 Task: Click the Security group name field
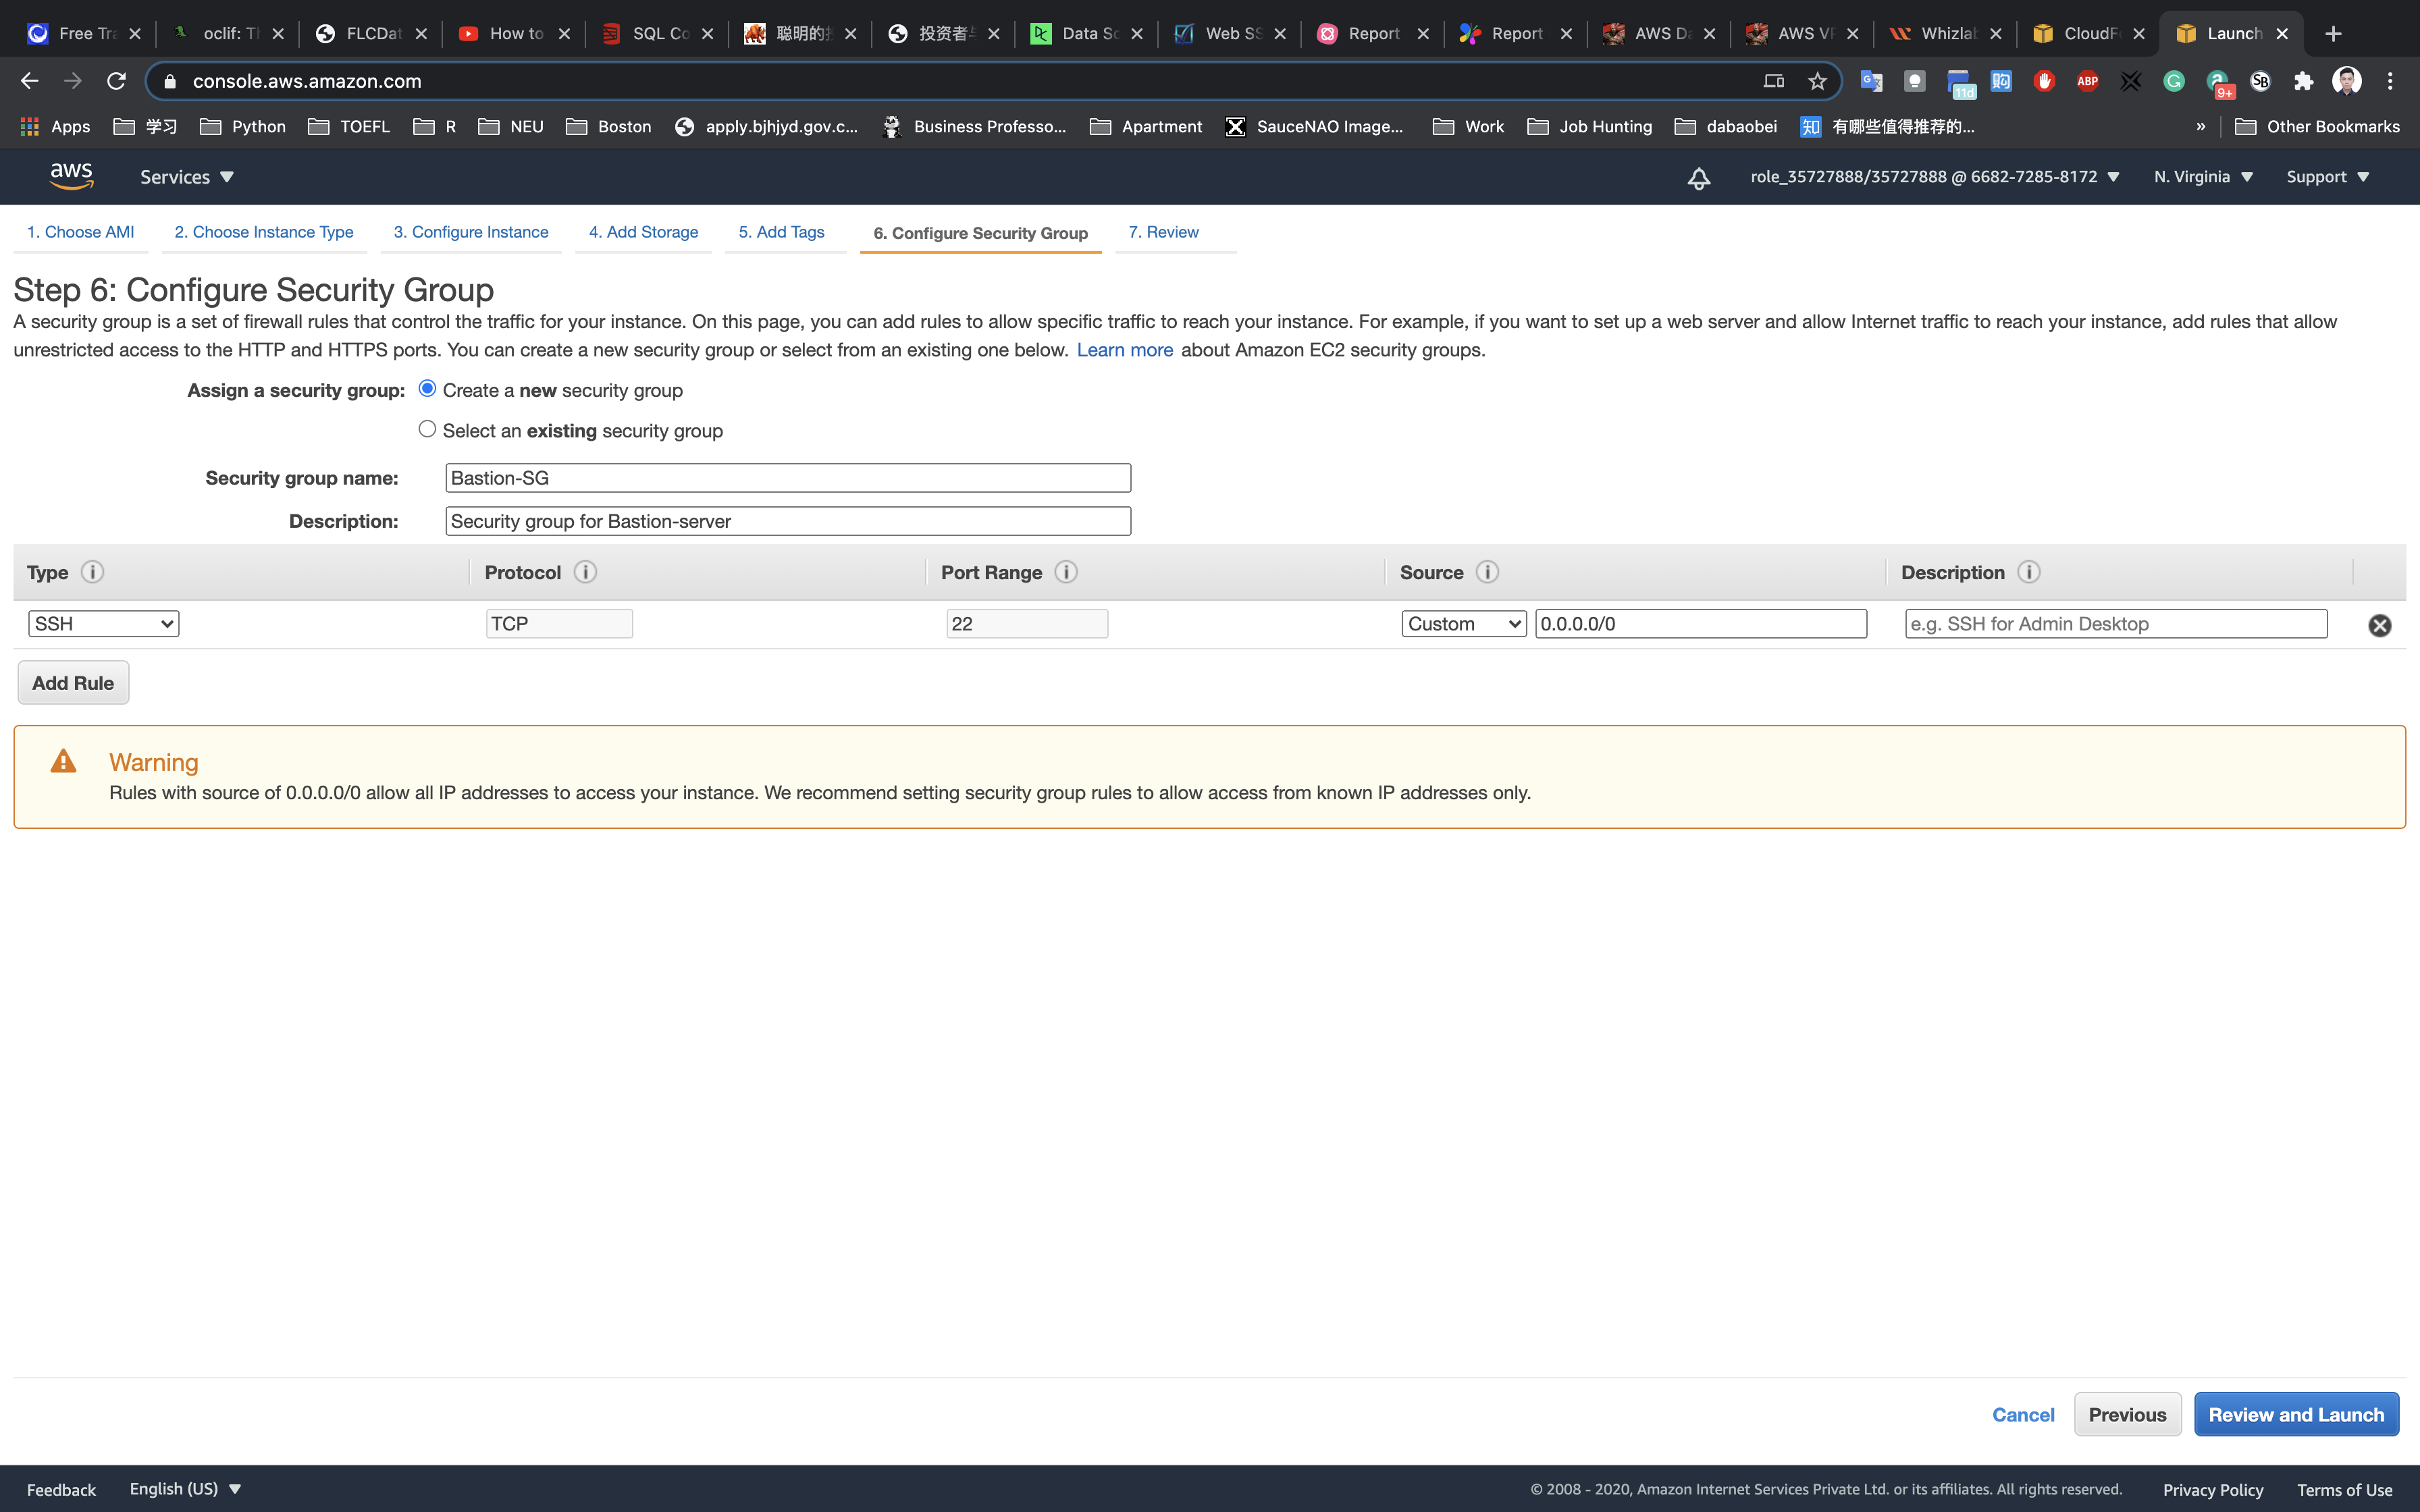[787, 478]
